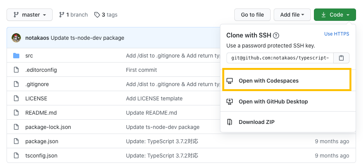Click the Go to file button
This screenshot has width=363, height=166.
pyautogui.click(x=252, y=15)
